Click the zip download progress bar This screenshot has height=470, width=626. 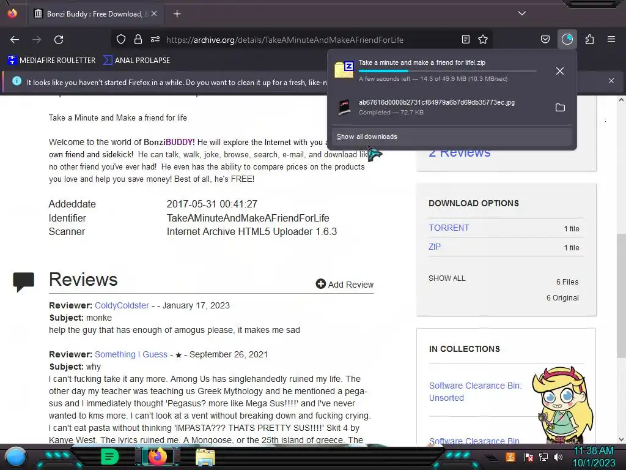click(447, 71)
